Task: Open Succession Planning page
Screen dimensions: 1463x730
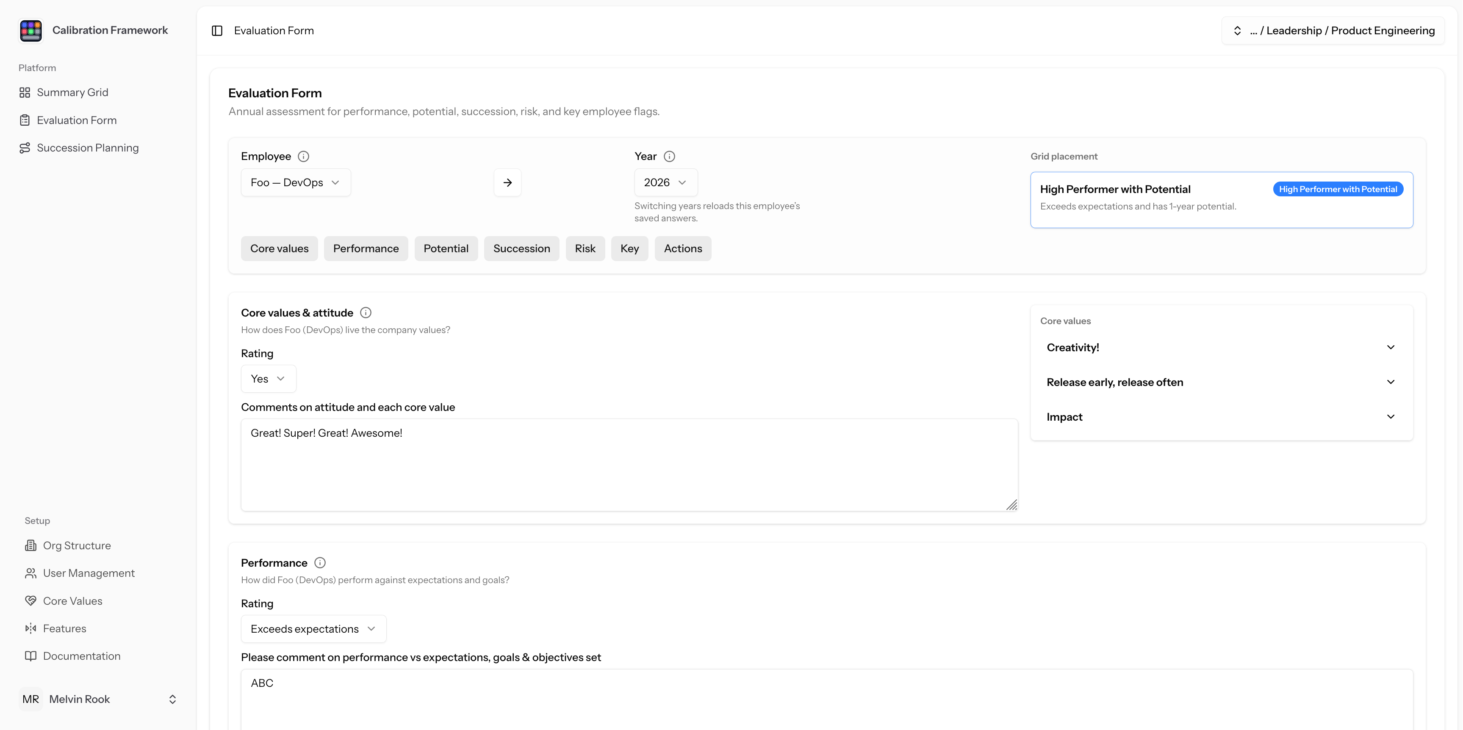Action: 98,148
